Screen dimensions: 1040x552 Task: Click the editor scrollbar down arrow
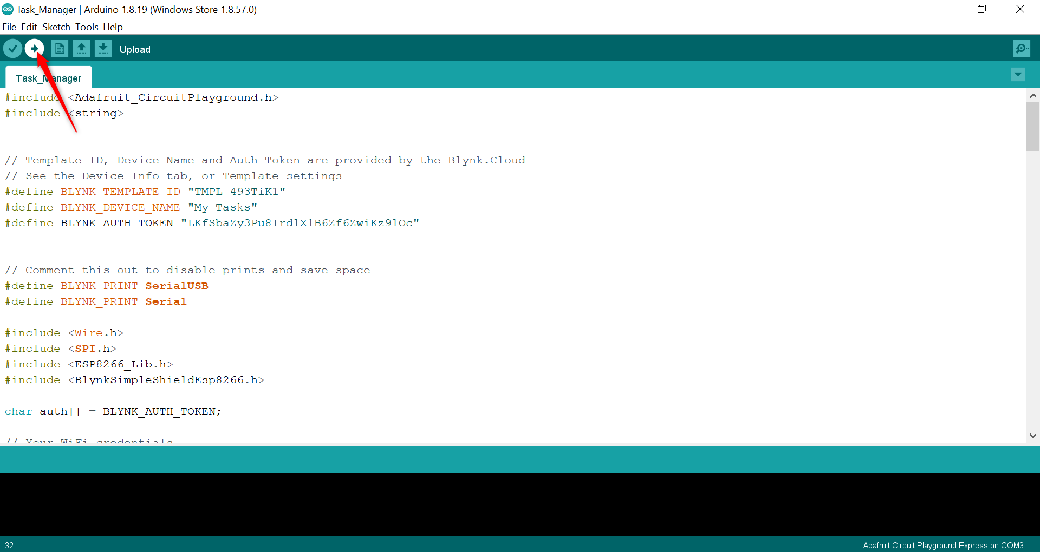tap(1033, 436)
